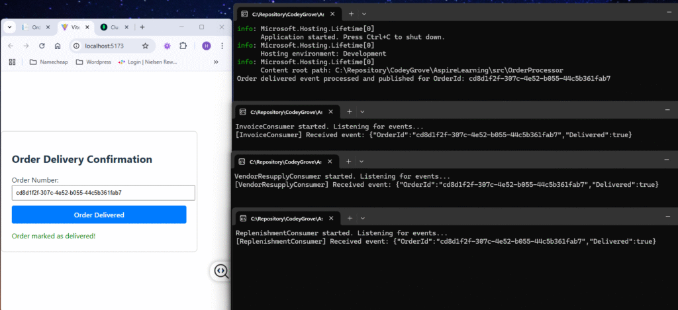The width and height of the screenshot is (678, 310).
Task: Open profile dropdown in the OrderProcessor terminal
Action: pos(364,14)
